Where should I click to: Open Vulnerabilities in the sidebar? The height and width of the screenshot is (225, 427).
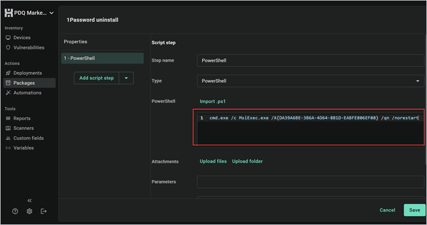29,48
